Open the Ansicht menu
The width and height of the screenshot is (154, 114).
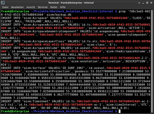coord(31,7)
